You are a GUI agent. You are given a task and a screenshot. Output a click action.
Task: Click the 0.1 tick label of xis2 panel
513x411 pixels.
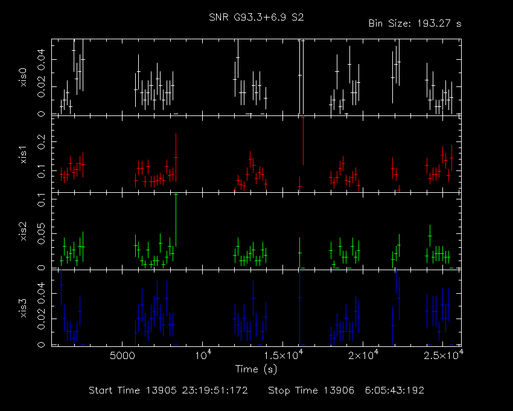pos(41,199)
